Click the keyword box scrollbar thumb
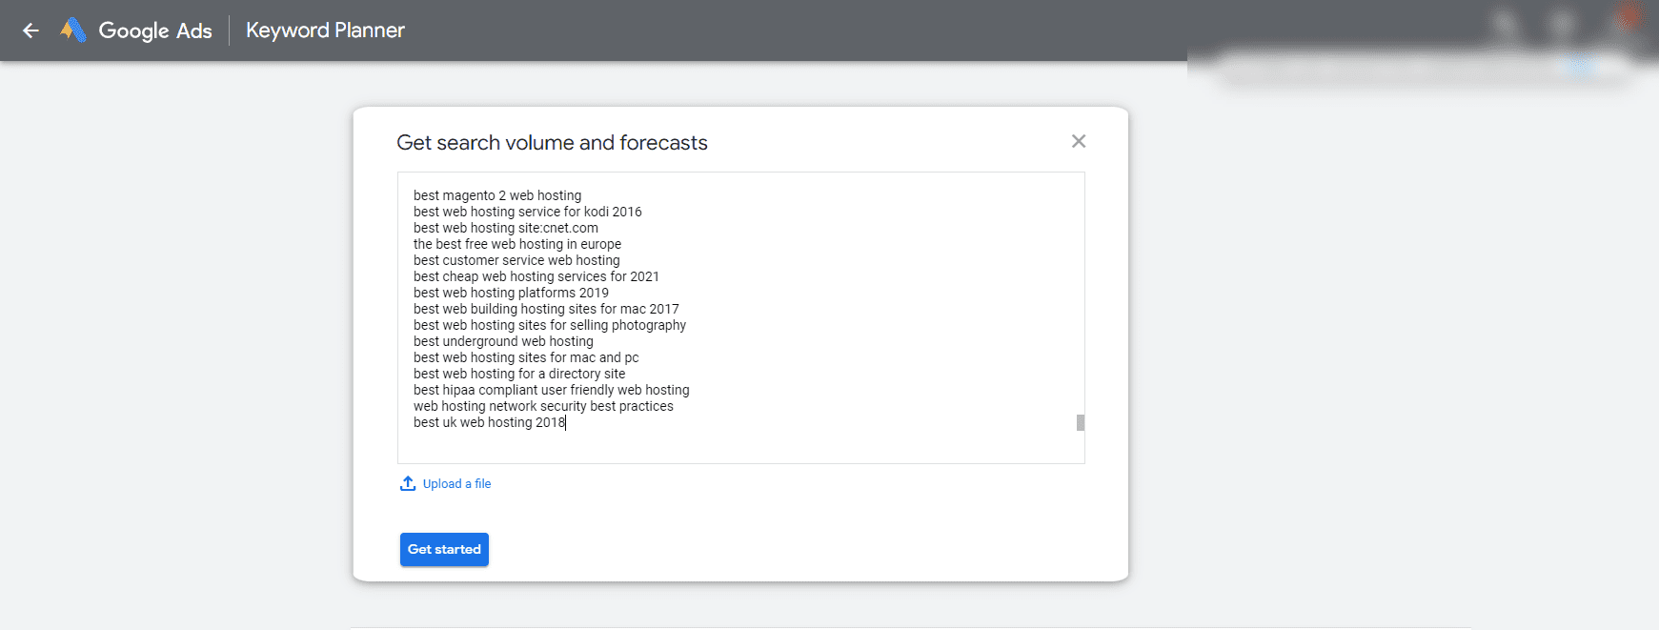Image resolution: width=1659 pixels, height=630 pixels. pos(1080,422)
